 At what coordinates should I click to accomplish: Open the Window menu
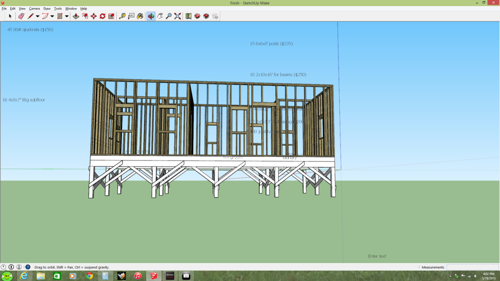point(71,9)
